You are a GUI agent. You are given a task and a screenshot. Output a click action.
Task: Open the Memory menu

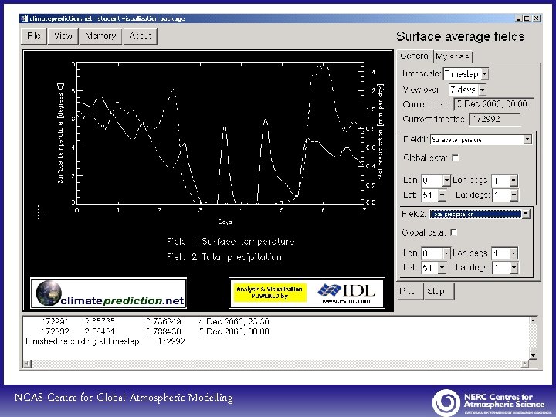pyautogui.click(x=100, y=36)
